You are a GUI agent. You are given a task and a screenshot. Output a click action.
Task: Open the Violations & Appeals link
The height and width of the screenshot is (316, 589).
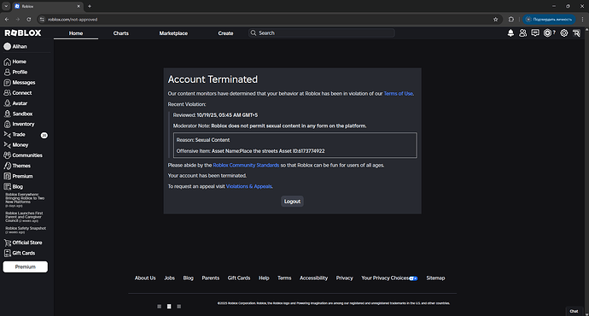pyautogui.click(x=249, y=186)
